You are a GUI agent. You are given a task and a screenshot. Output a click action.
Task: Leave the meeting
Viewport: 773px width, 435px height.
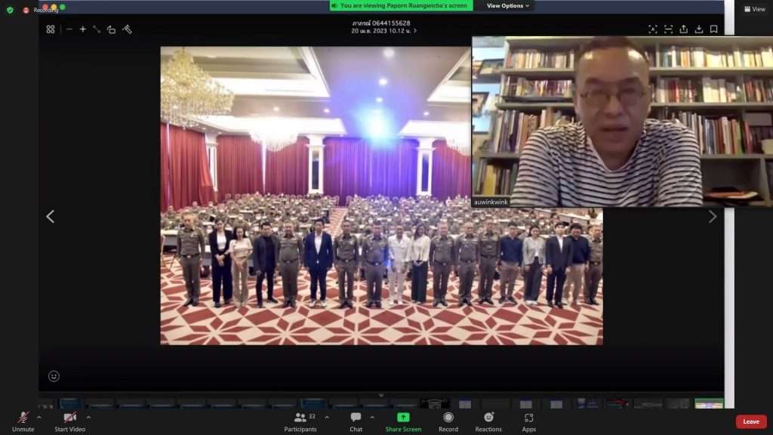pos(751,421)
